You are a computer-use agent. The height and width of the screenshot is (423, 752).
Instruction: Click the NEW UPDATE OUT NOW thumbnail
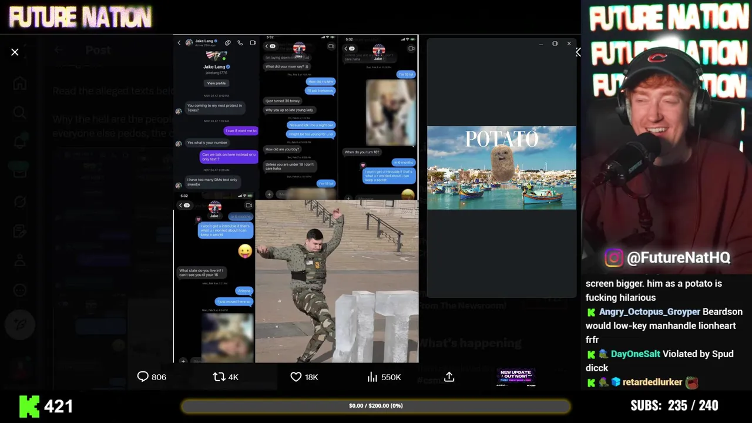(x=515, y=377)
